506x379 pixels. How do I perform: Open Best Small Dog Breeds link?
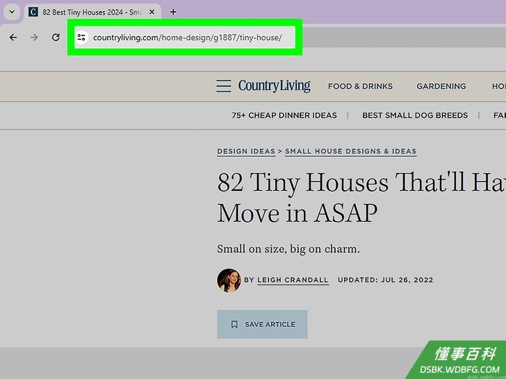click(415, 115)
